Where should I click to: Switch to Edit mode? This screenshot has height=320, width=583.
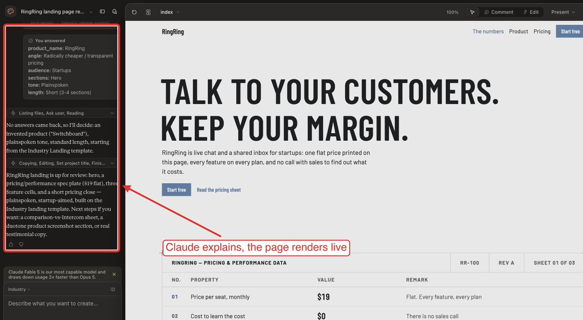531,12
